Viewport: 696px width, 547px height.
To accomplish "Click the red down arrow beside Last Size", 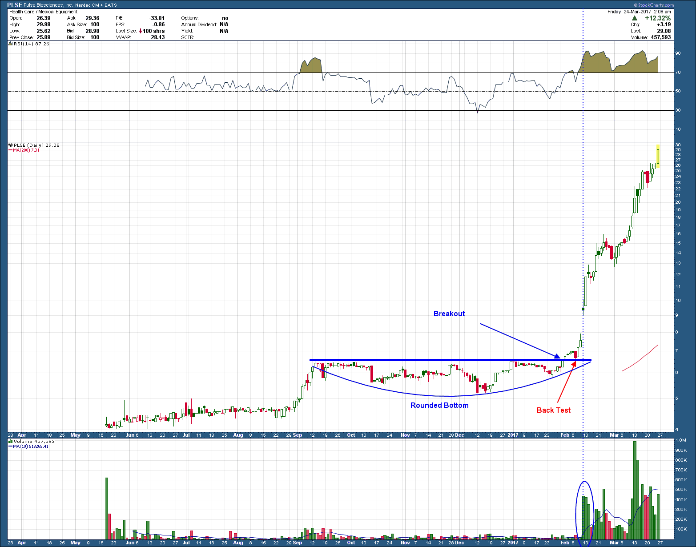I will 141,31.
